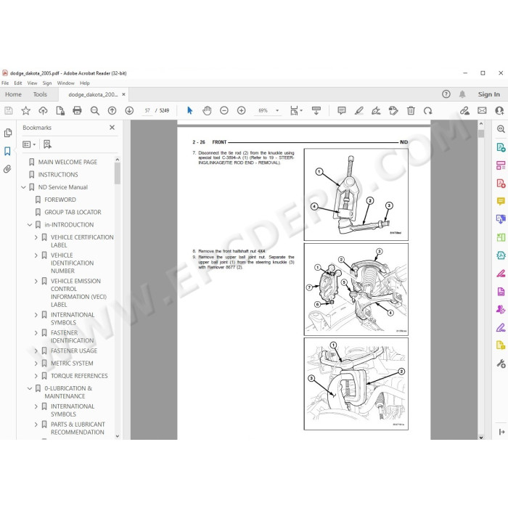Open the Window menu
Screen dimensions: 508x508
pos(66,83)
